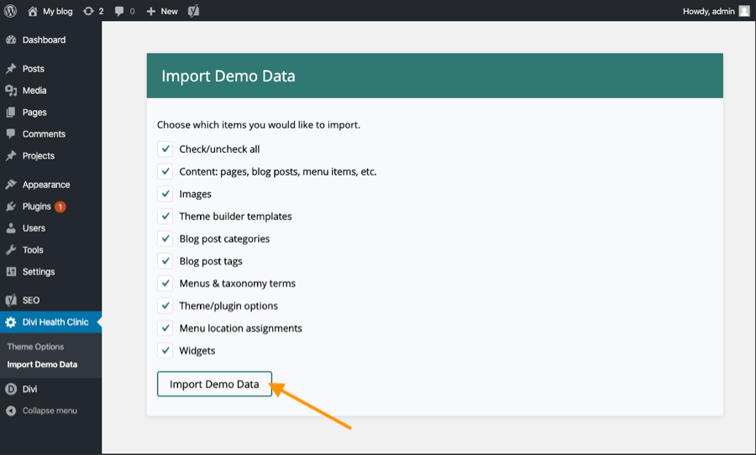Screen dimensions: 756x455
Task: Uncheck Blog post tags checkbox
Action: click(165, 261)
